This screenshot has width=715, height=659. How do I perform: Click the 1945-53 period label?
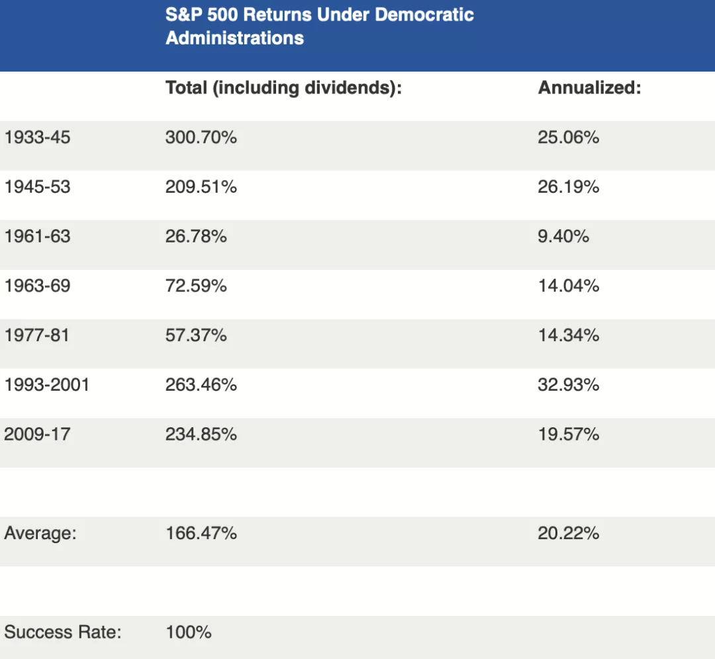click(37, 187)
